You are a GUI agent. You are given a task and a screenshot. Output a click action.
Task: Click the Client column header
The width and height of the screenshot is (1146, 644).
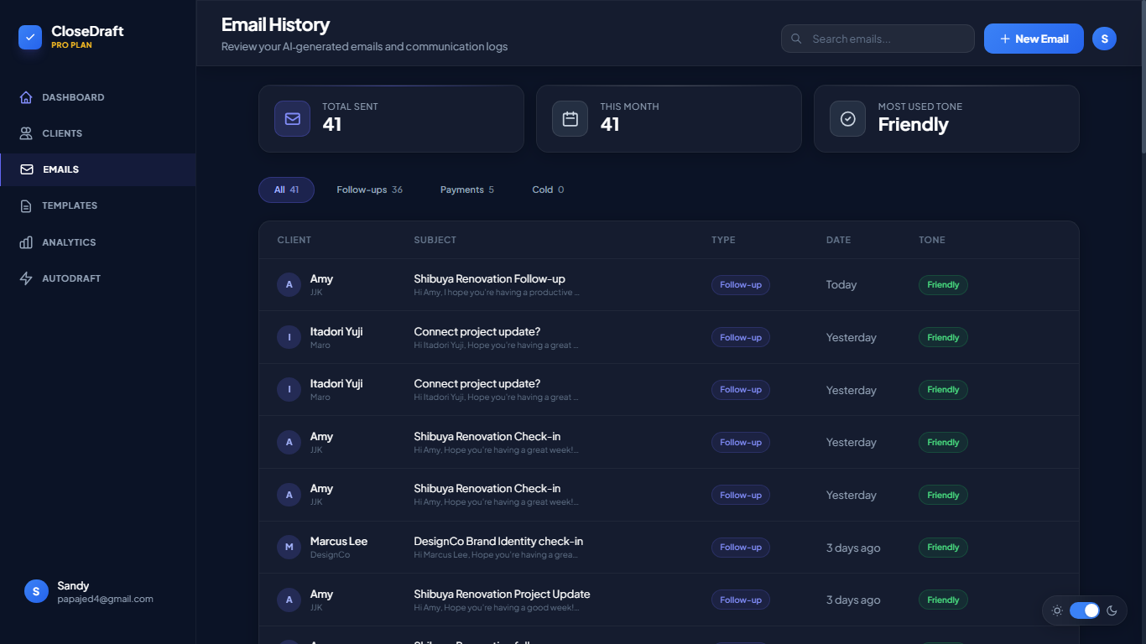tap(294, 240)
